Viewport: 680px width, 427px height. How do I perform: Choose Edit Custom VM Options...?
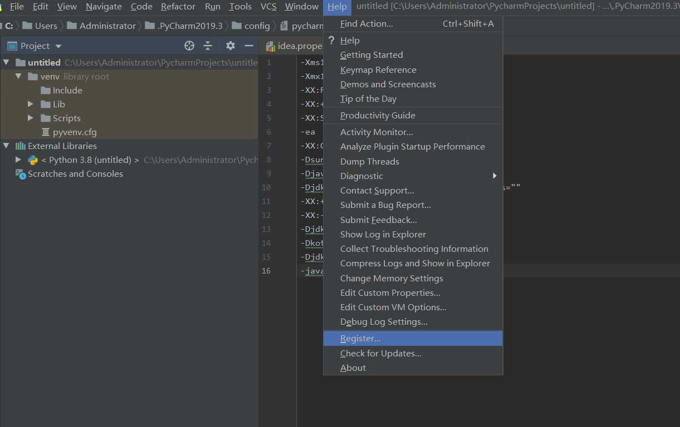coord(413,307)
